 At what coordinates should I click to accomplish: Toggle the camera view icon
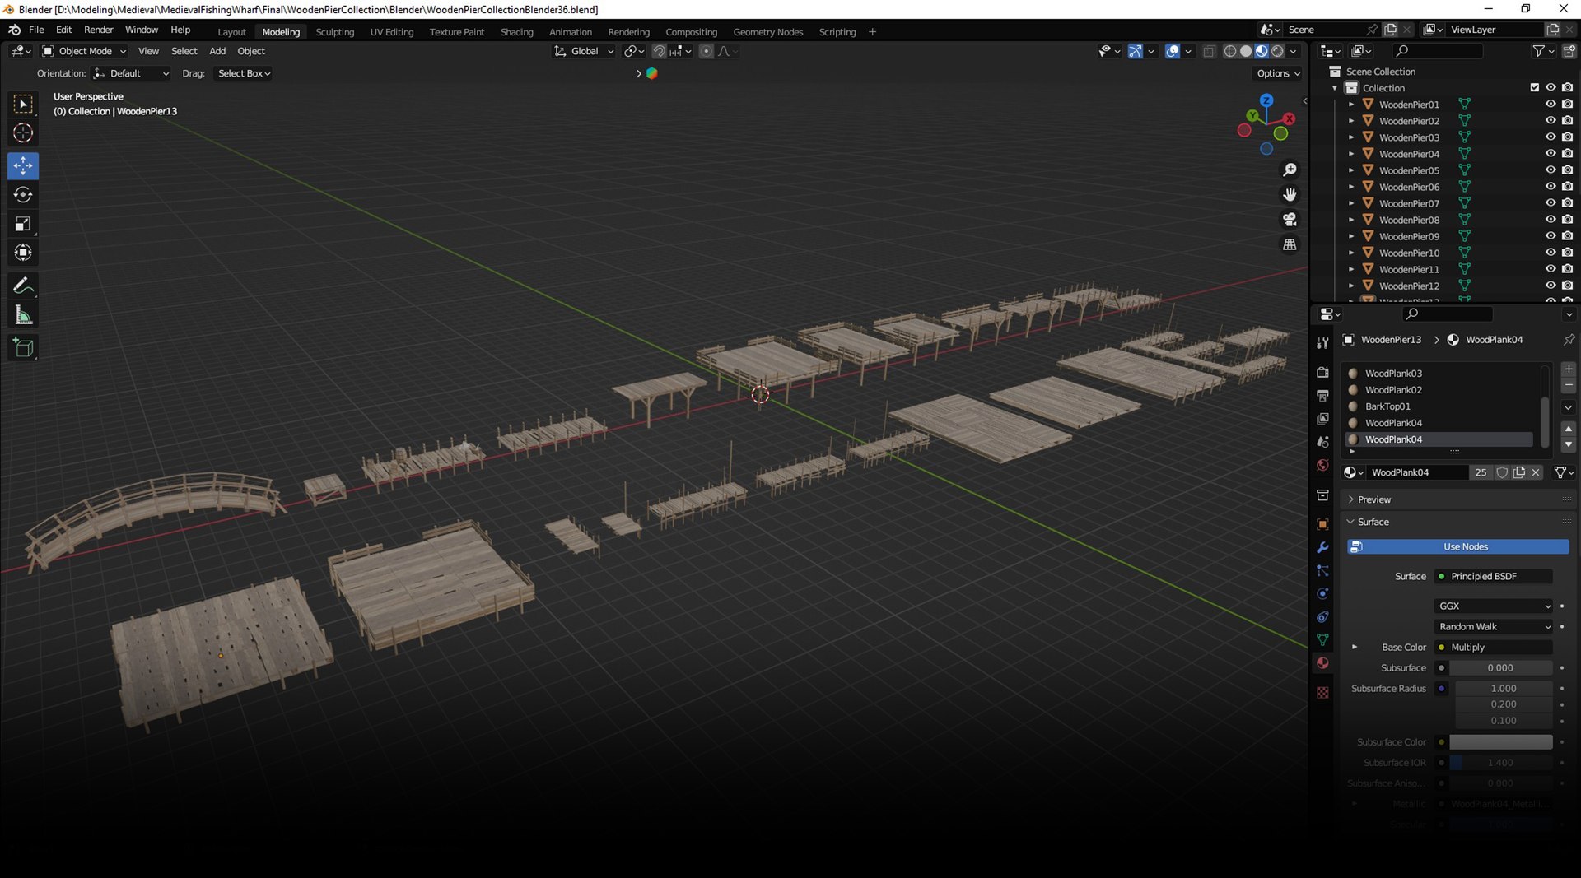1290,220
